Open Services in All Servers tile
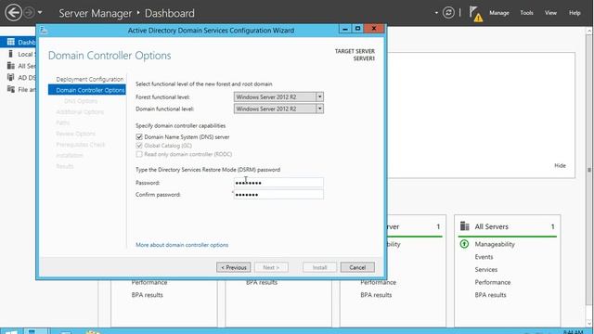The height and width of the screenshot is (334, 594). (x=486, y=270)
